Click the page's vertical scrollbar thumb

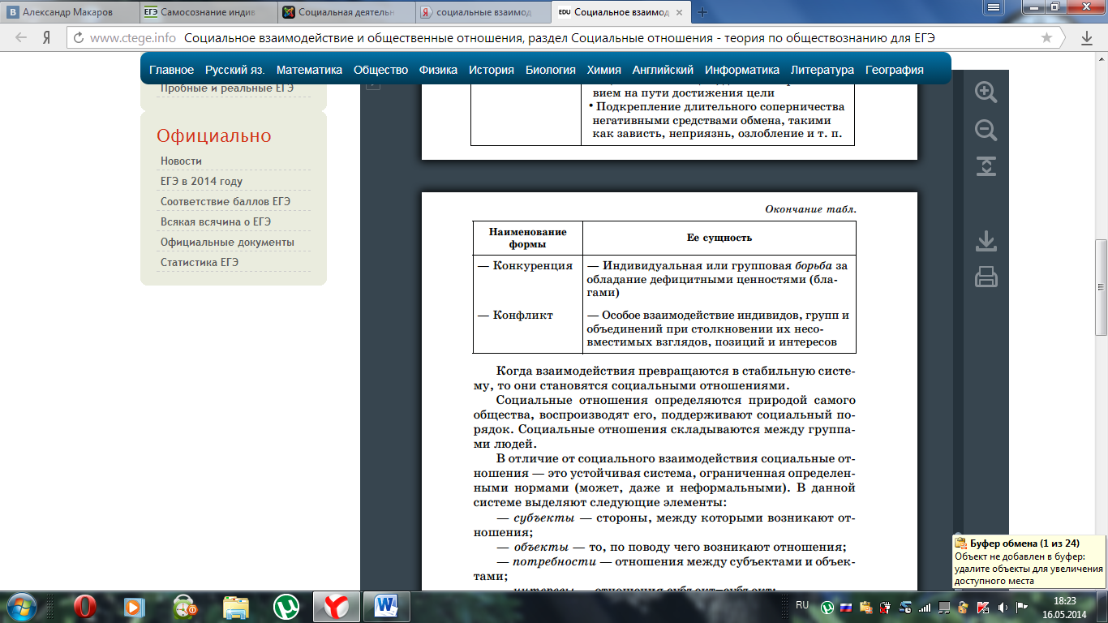point(1101,287)
